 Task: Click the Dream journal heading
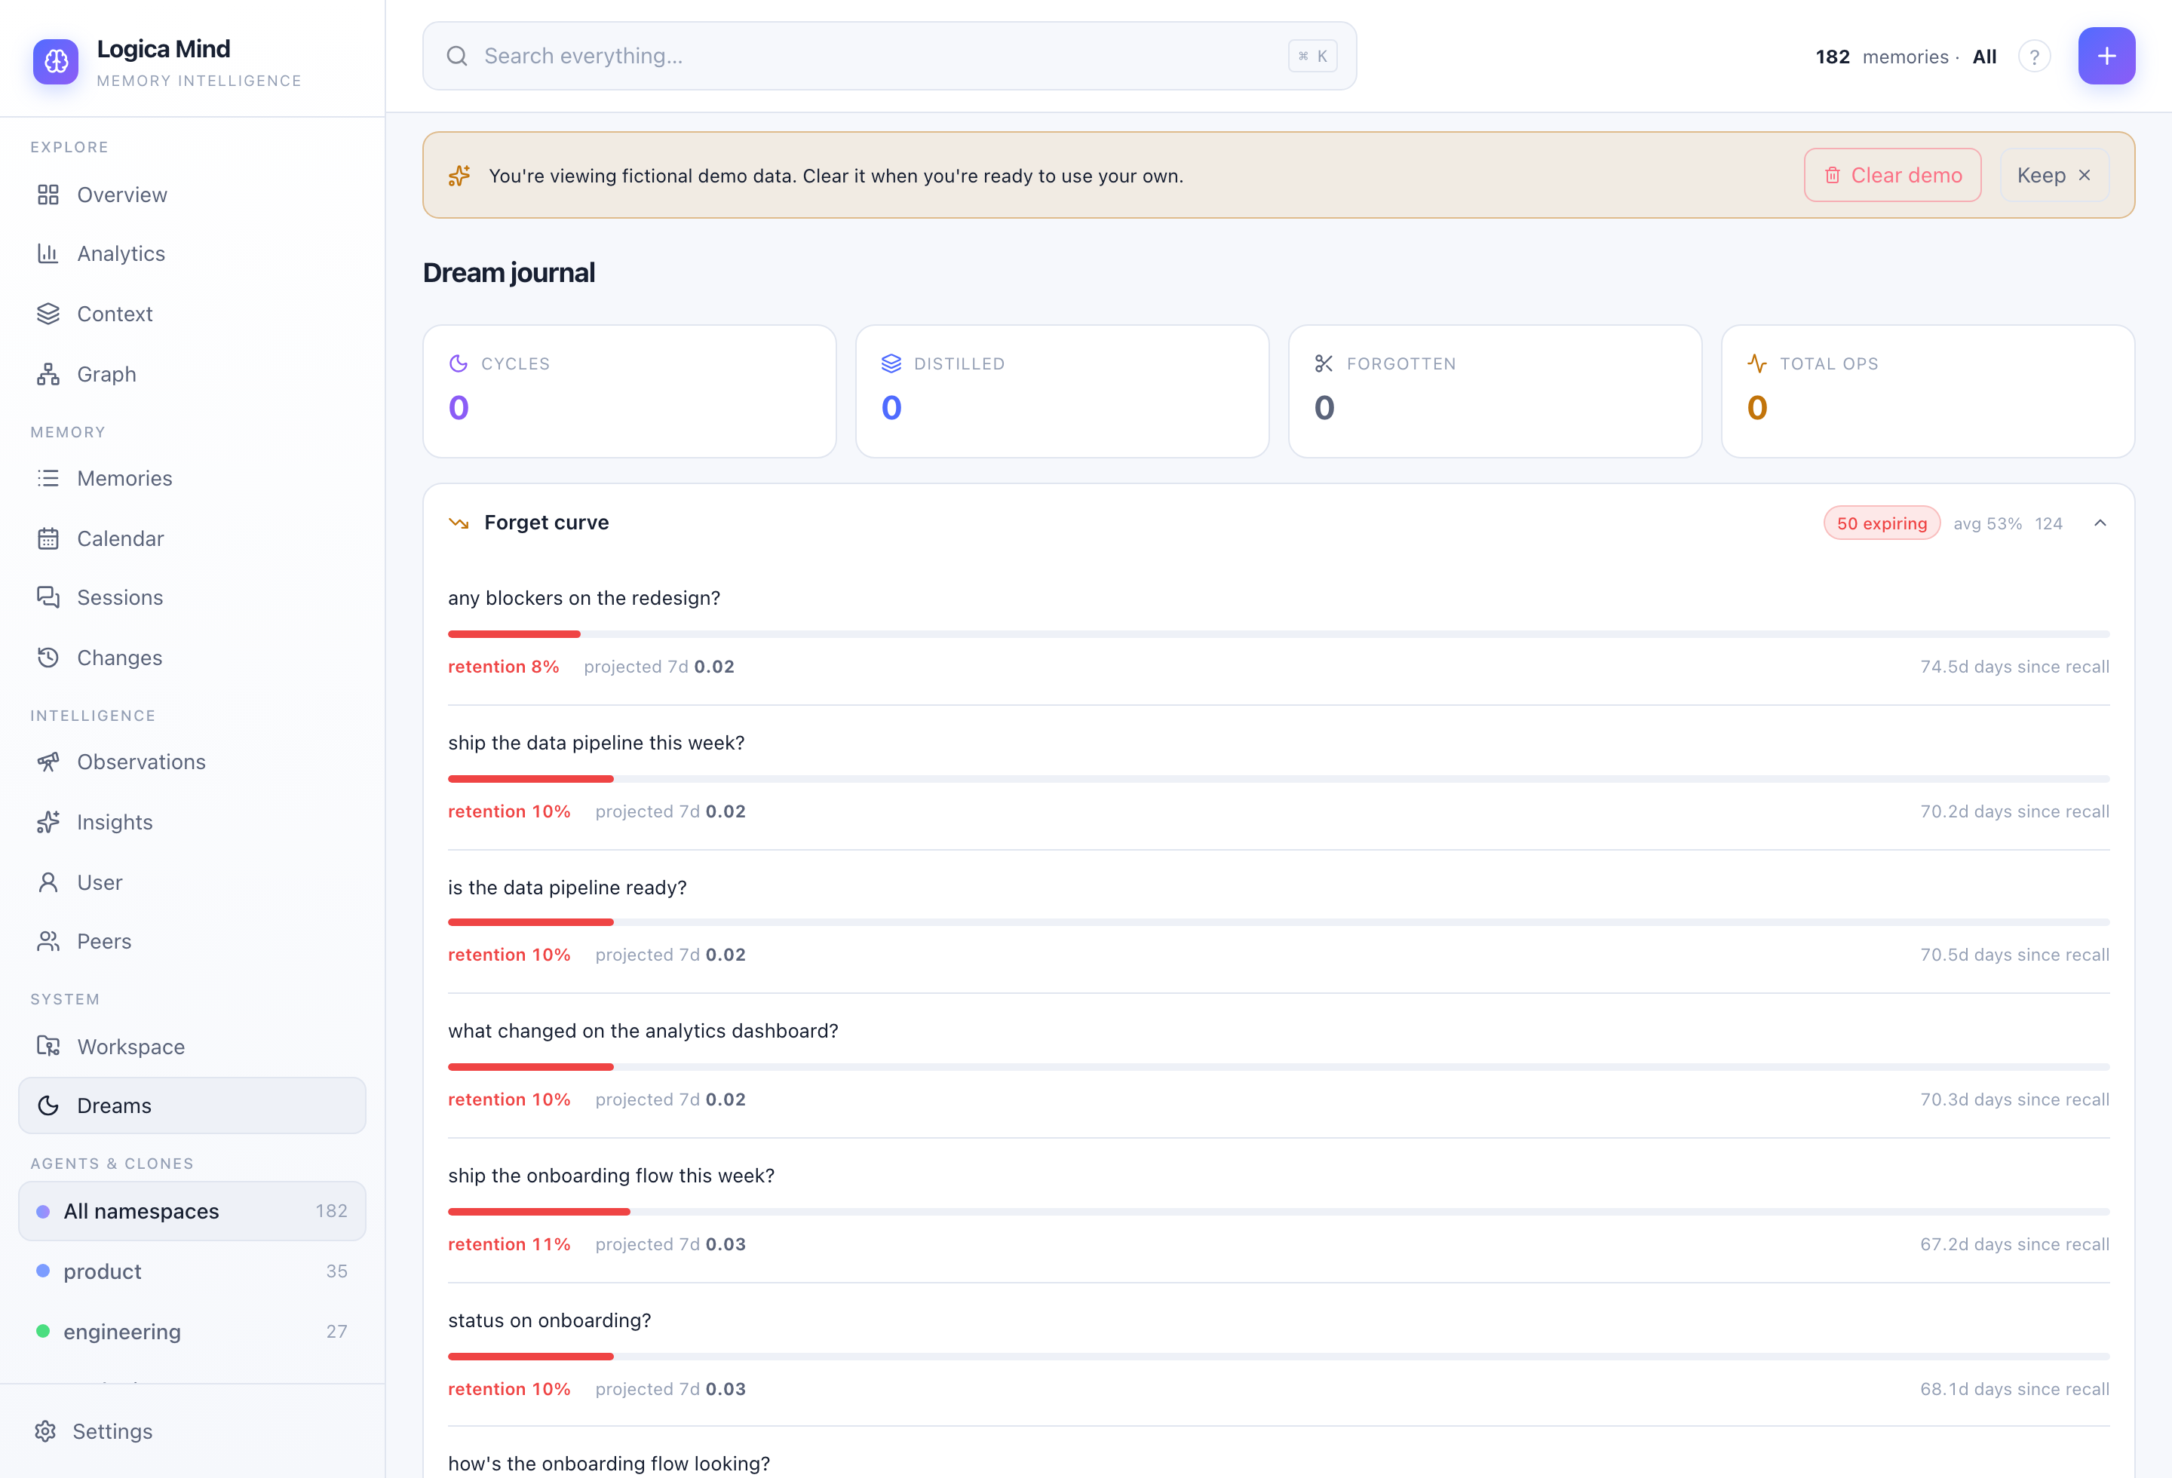pyautogui.click(x=508, y=273)
